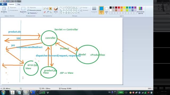Open the Paste (Вставить) dropdown arrow
Viewport: 170px width, 95px height.
tap(4, 13)
